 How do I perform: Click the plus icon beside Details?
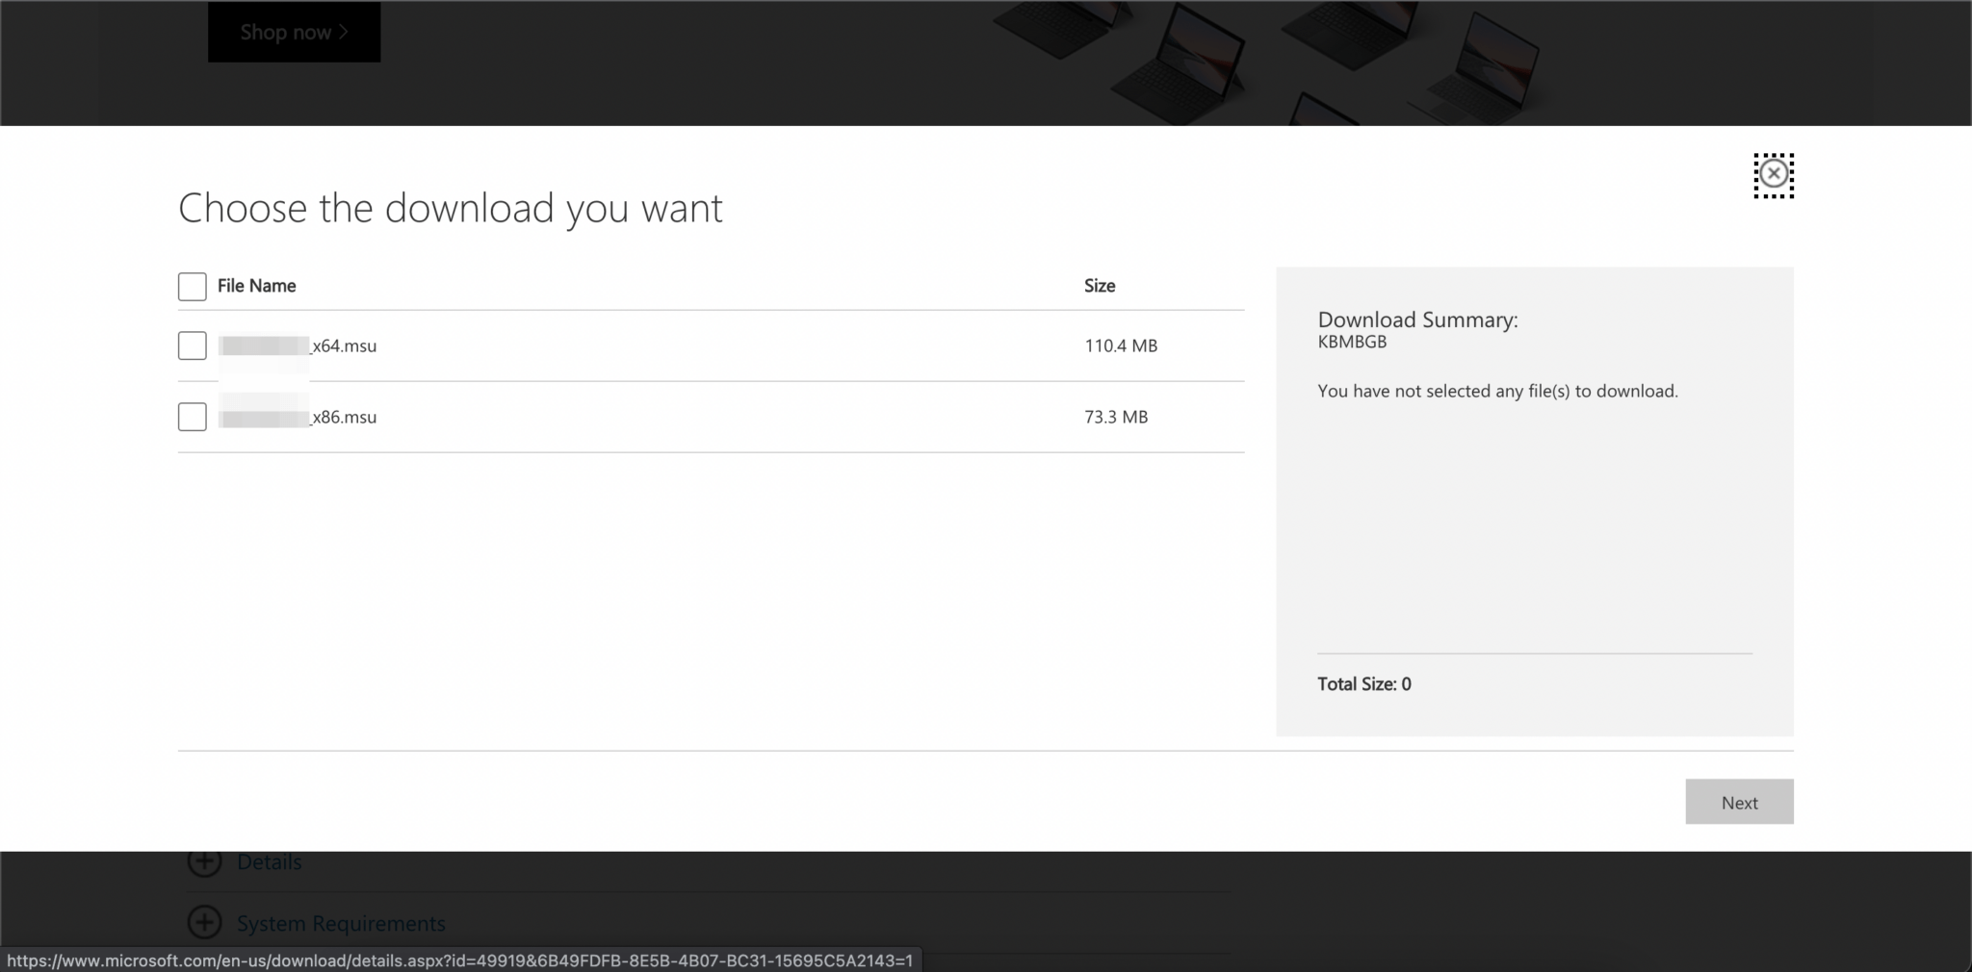pos(205,861)
